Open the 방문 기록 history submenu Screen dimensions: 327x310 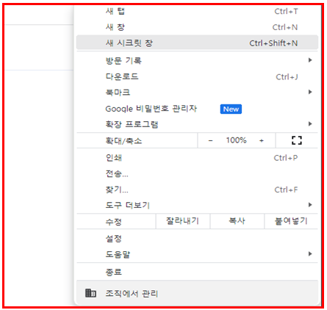point(197,60)
